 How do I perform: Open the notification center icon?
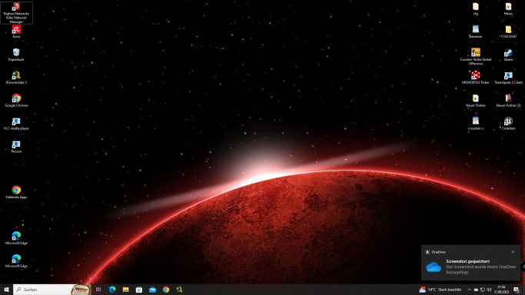tap(517, 290)
